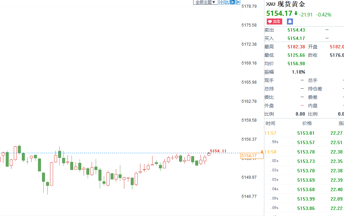
Task: Click tick price 5153.57
Action: (306, 142)
